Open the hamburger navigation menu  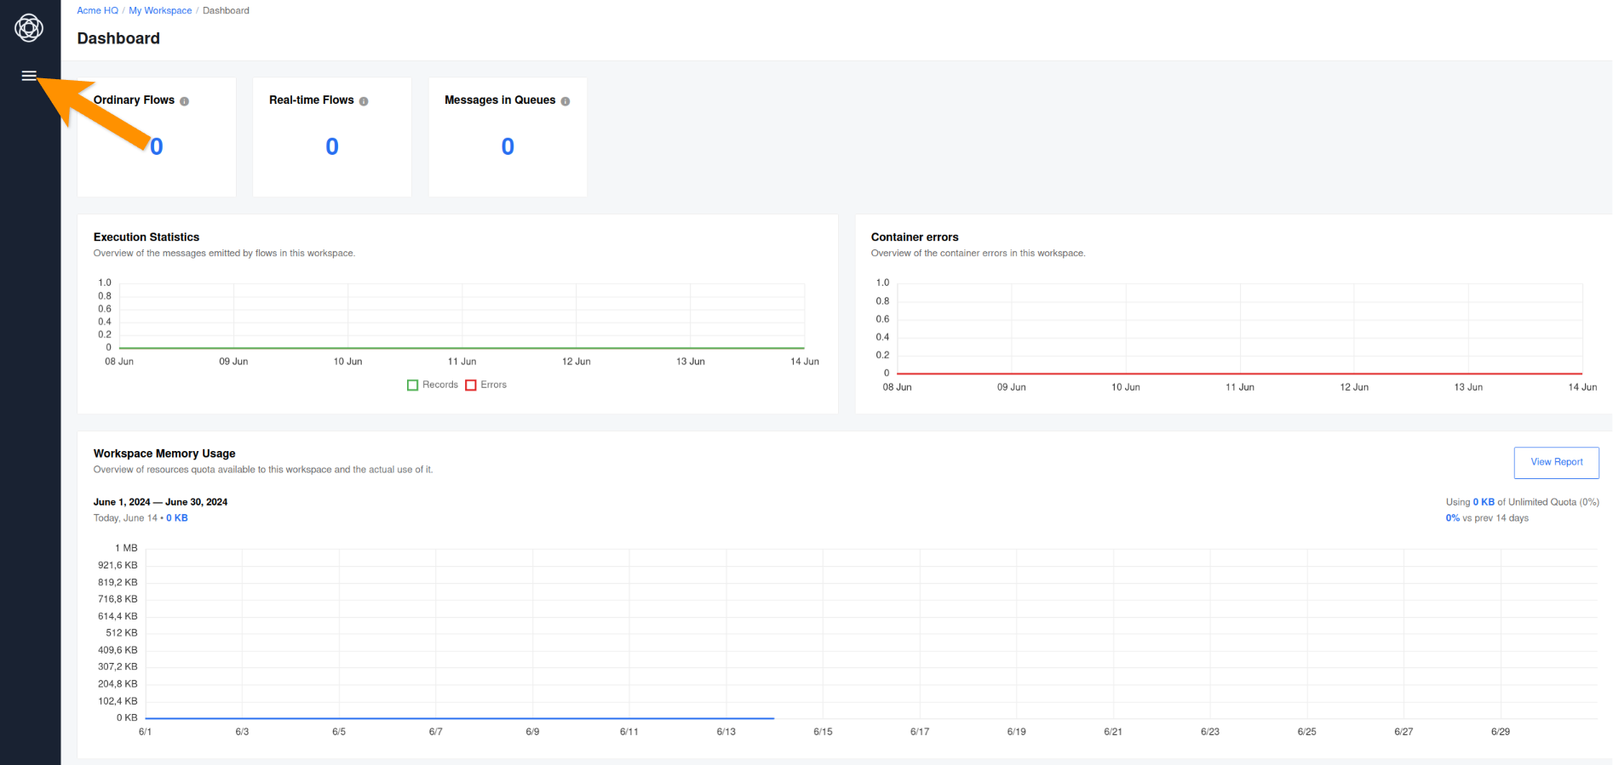pyautogui.click(x=29, y=76)
